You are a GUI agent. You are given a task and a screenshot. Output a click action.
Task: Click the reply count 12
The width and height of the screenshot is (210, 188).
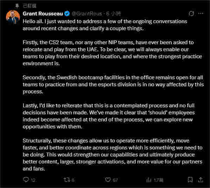[x=33, y=180]
